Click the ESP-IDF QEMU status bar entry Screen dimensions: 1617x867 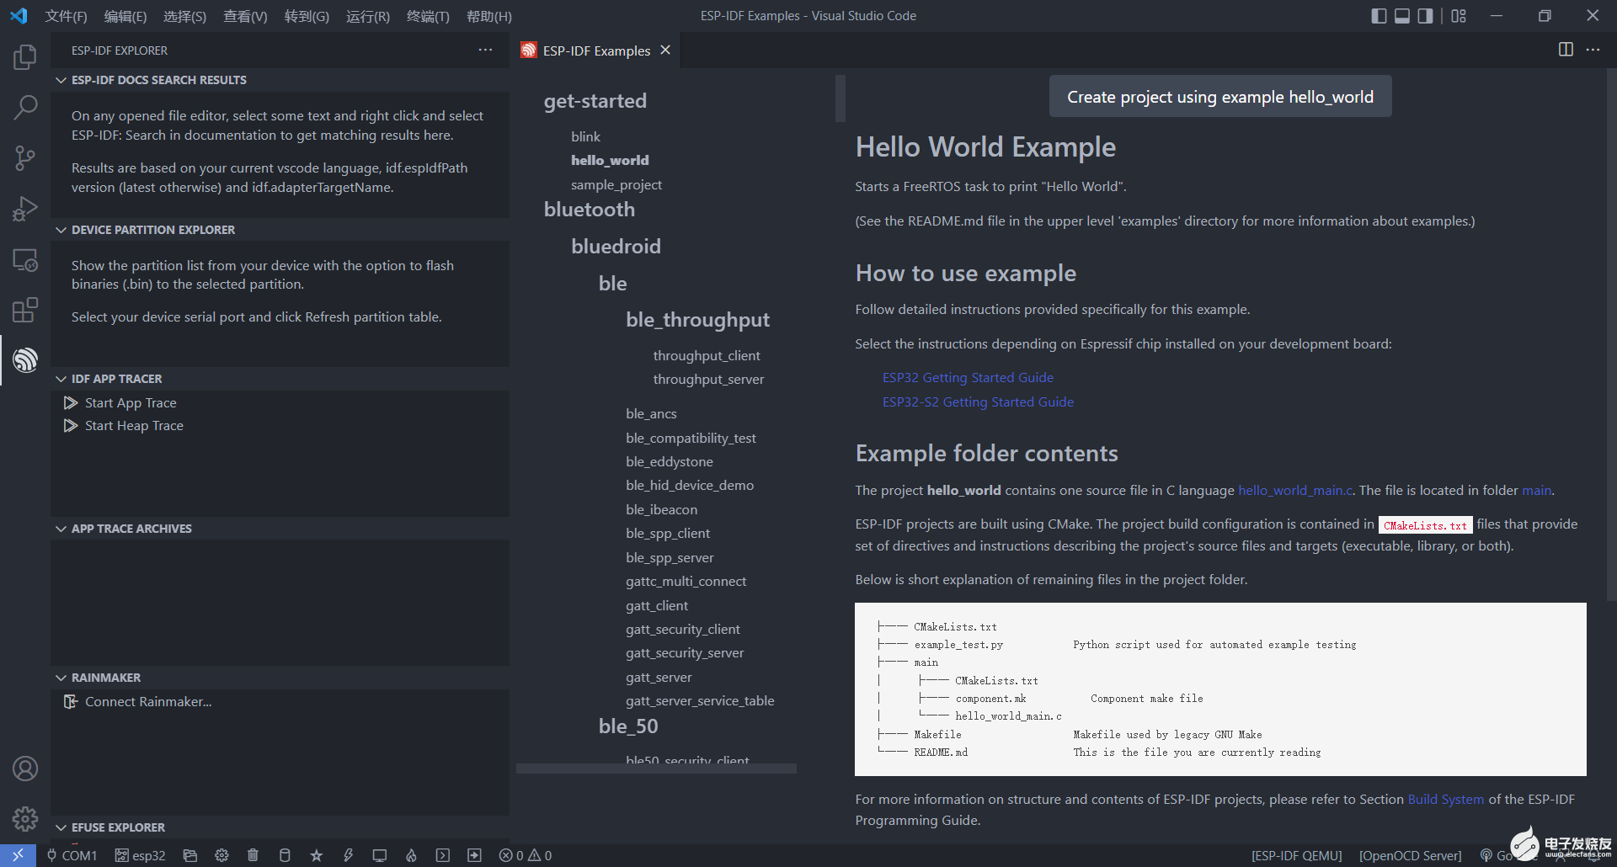(1297, 855)
